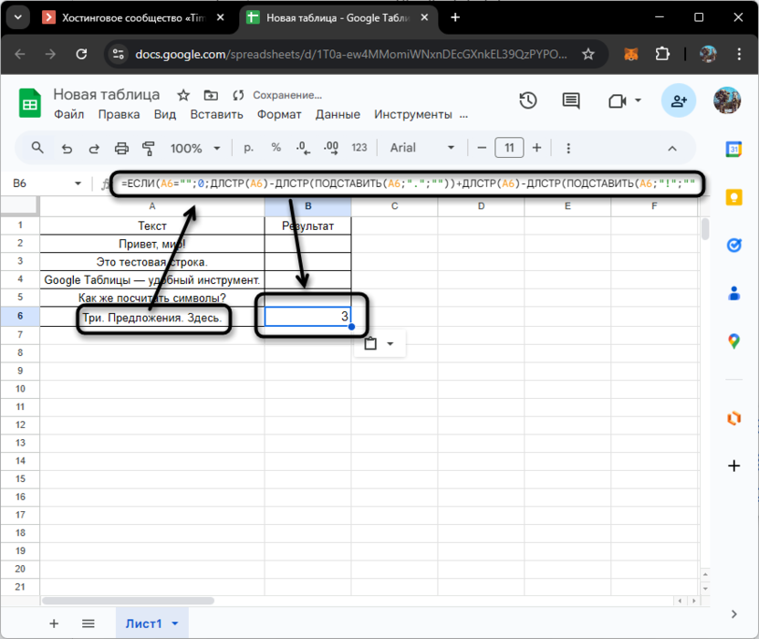Open Contacts side panel
Screen dimensions: 759x639
(x=733, y=293)
